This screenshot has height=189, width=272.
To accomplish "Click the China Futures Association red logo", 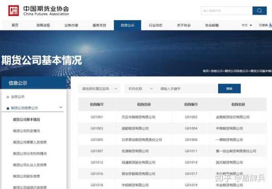I will [x=14, y=10].
